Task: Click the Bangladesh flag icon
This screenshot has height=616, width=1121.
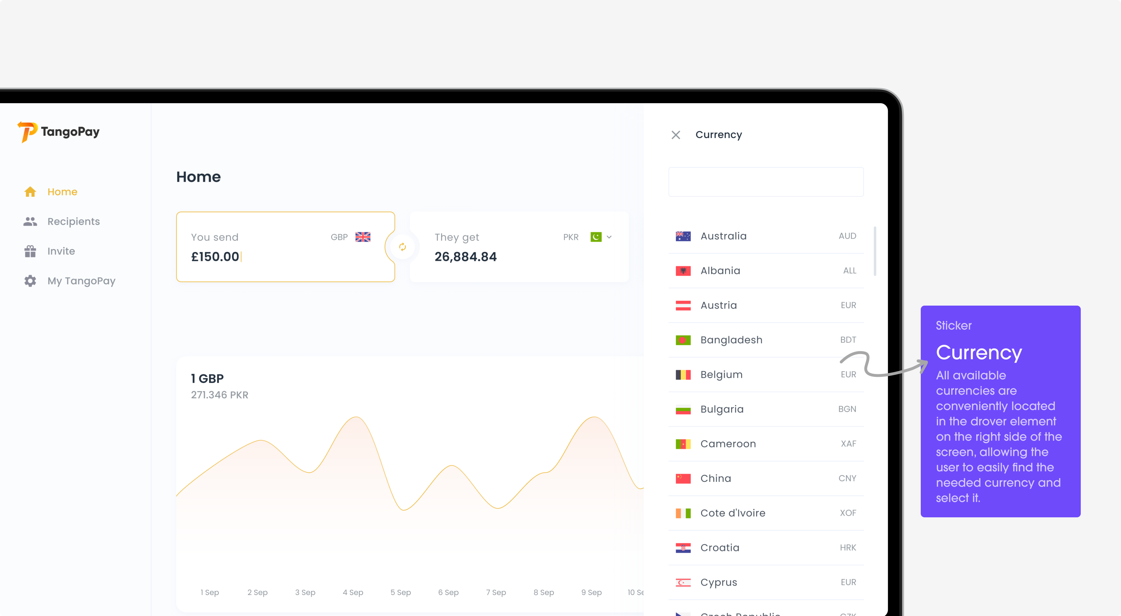Action: [683, 340]
